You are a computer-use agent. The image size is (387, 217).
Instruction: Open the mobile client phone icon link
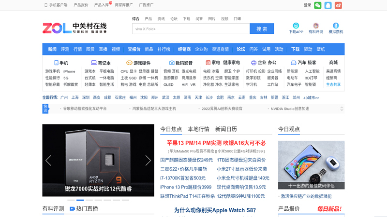point(45,5)
